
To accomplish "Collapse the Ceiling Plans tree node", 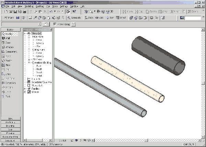I will 29,50.
